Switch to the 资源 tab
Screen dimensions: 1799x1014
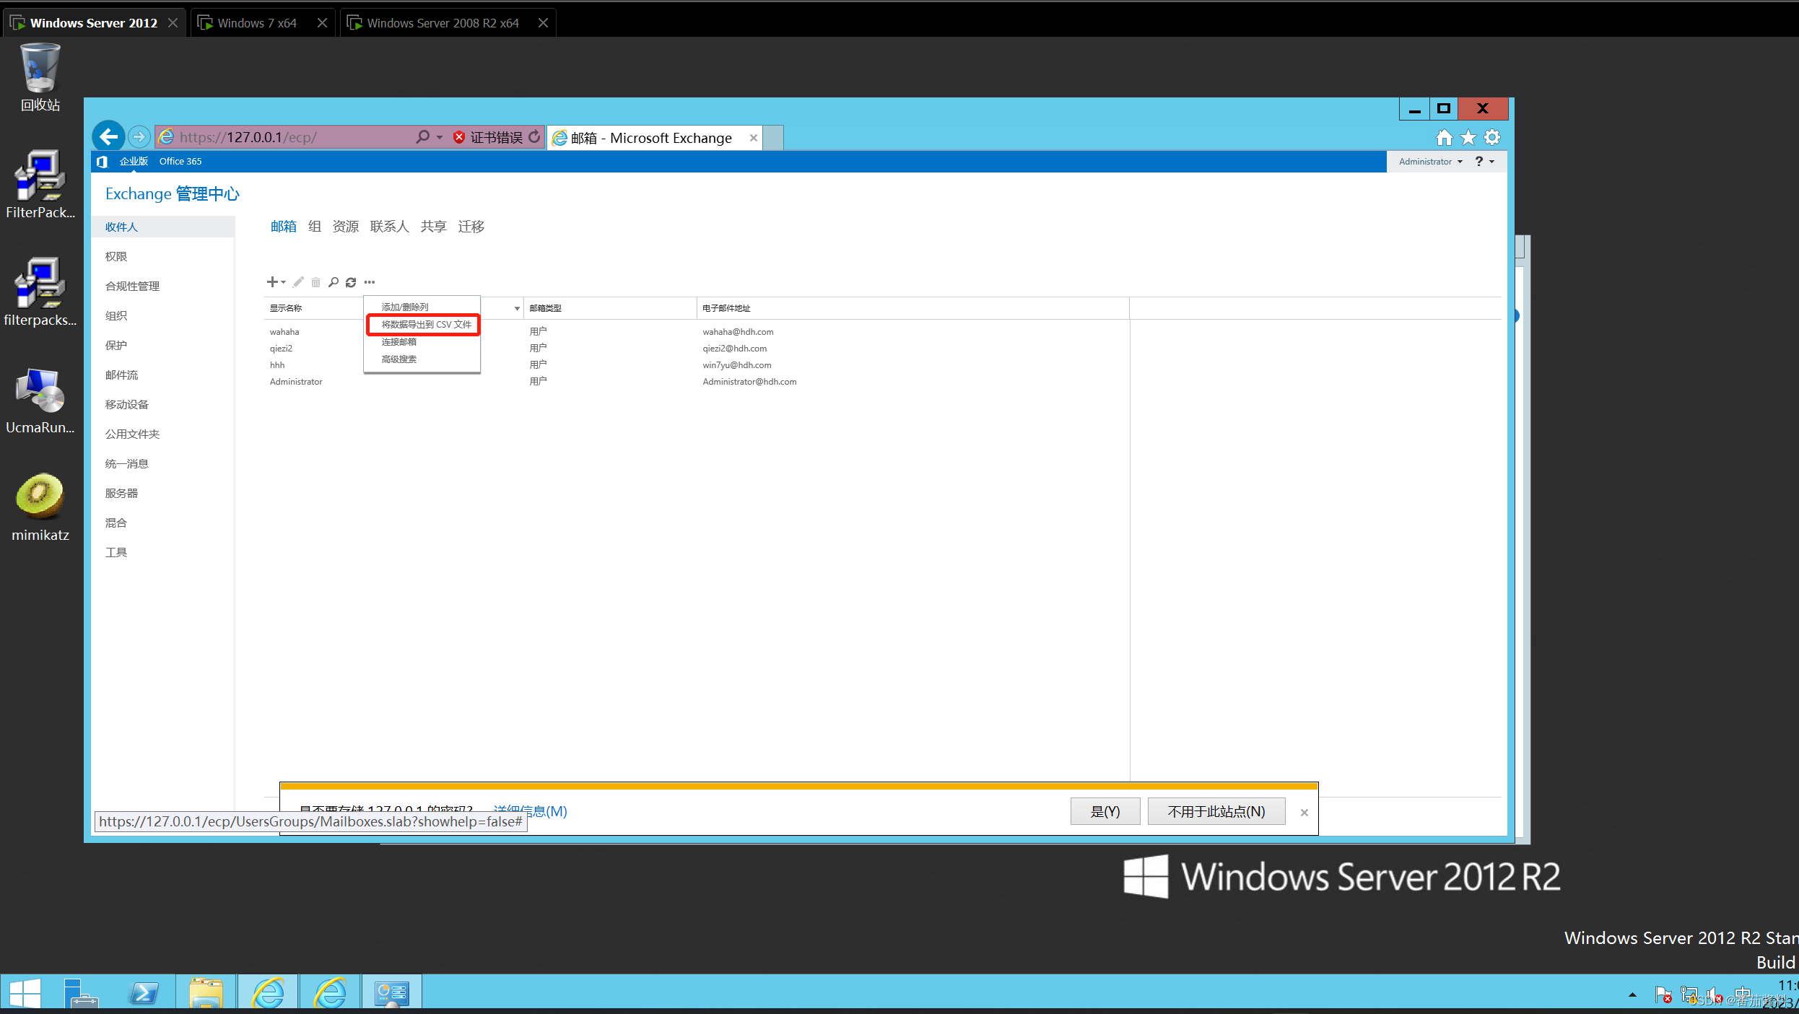point(346,227)
